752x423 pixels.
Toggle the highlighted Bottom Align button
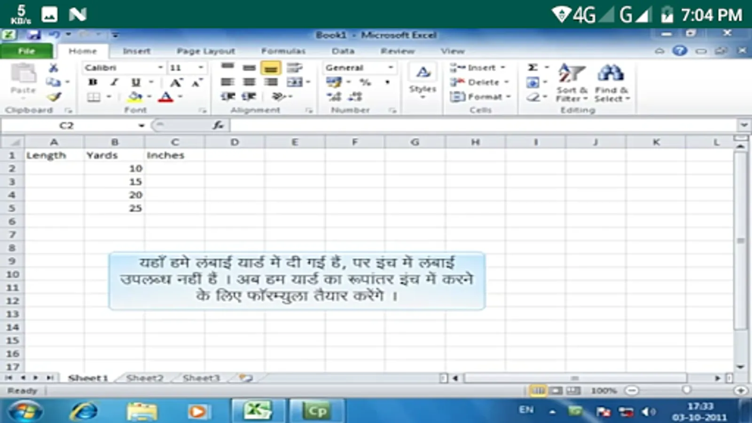(271, 68)
